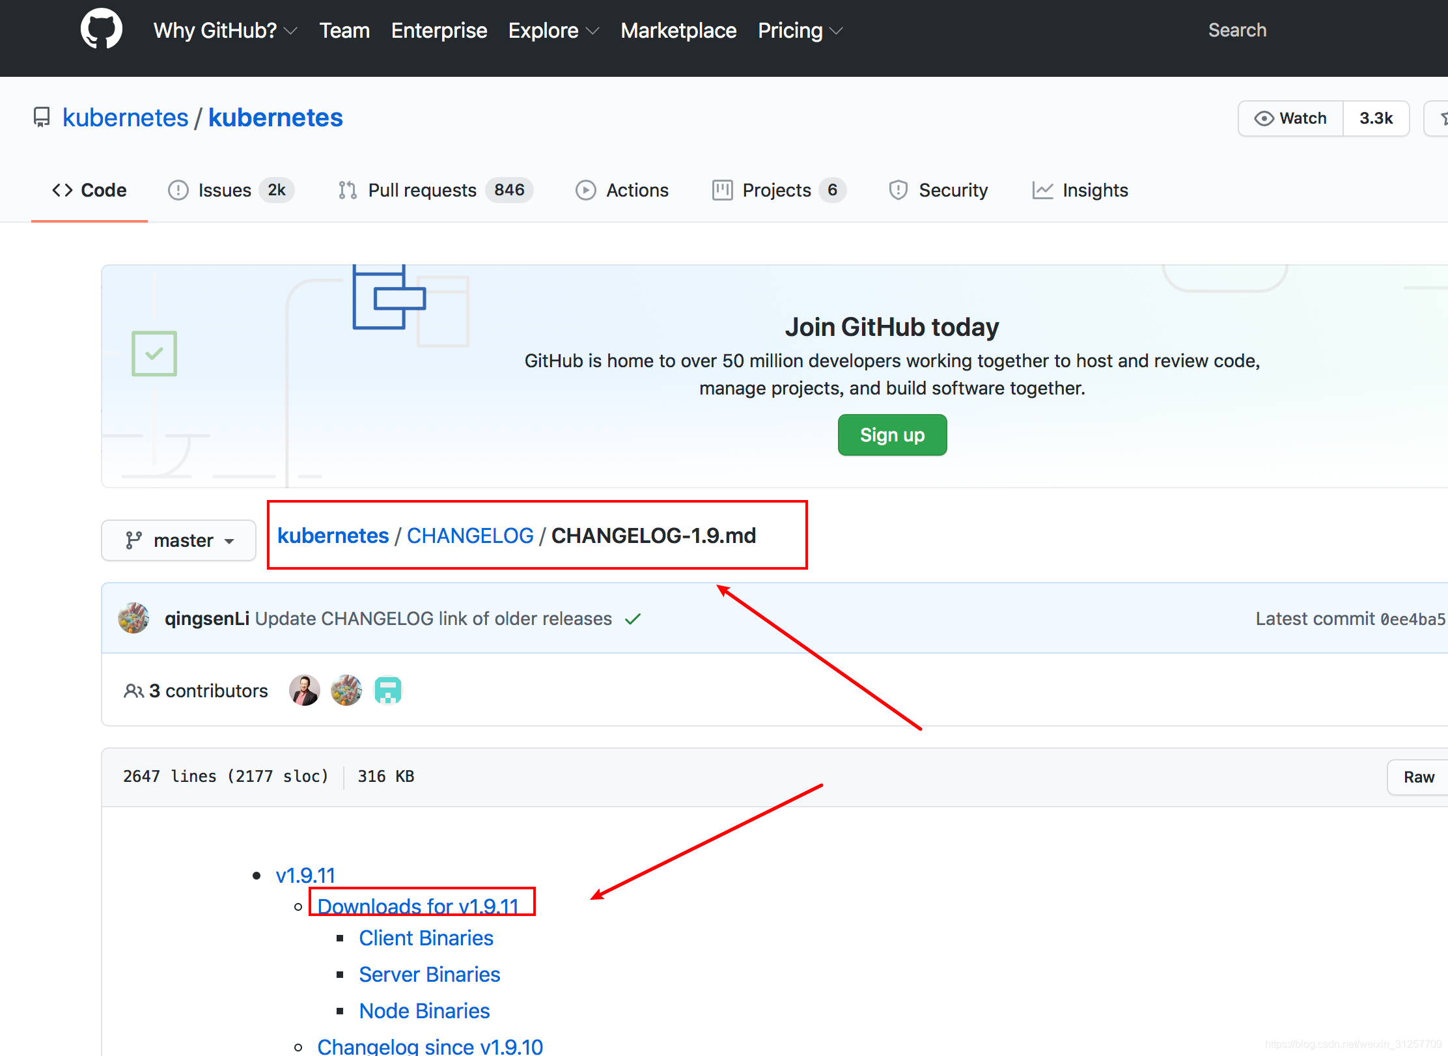Open the kubernetes organization link
This screenshot has width=1448, height=1056.
pos(125,118)
